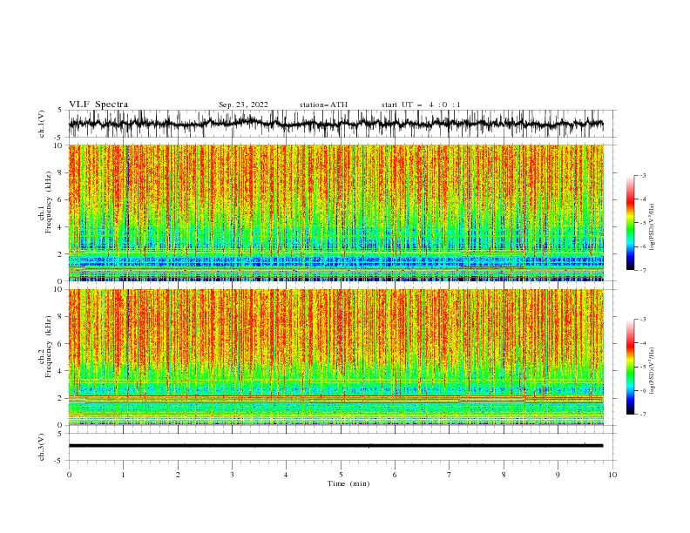Click the "VLF Spectra" plot title
This screenshot has width=690, height=533.
point(98,105)
